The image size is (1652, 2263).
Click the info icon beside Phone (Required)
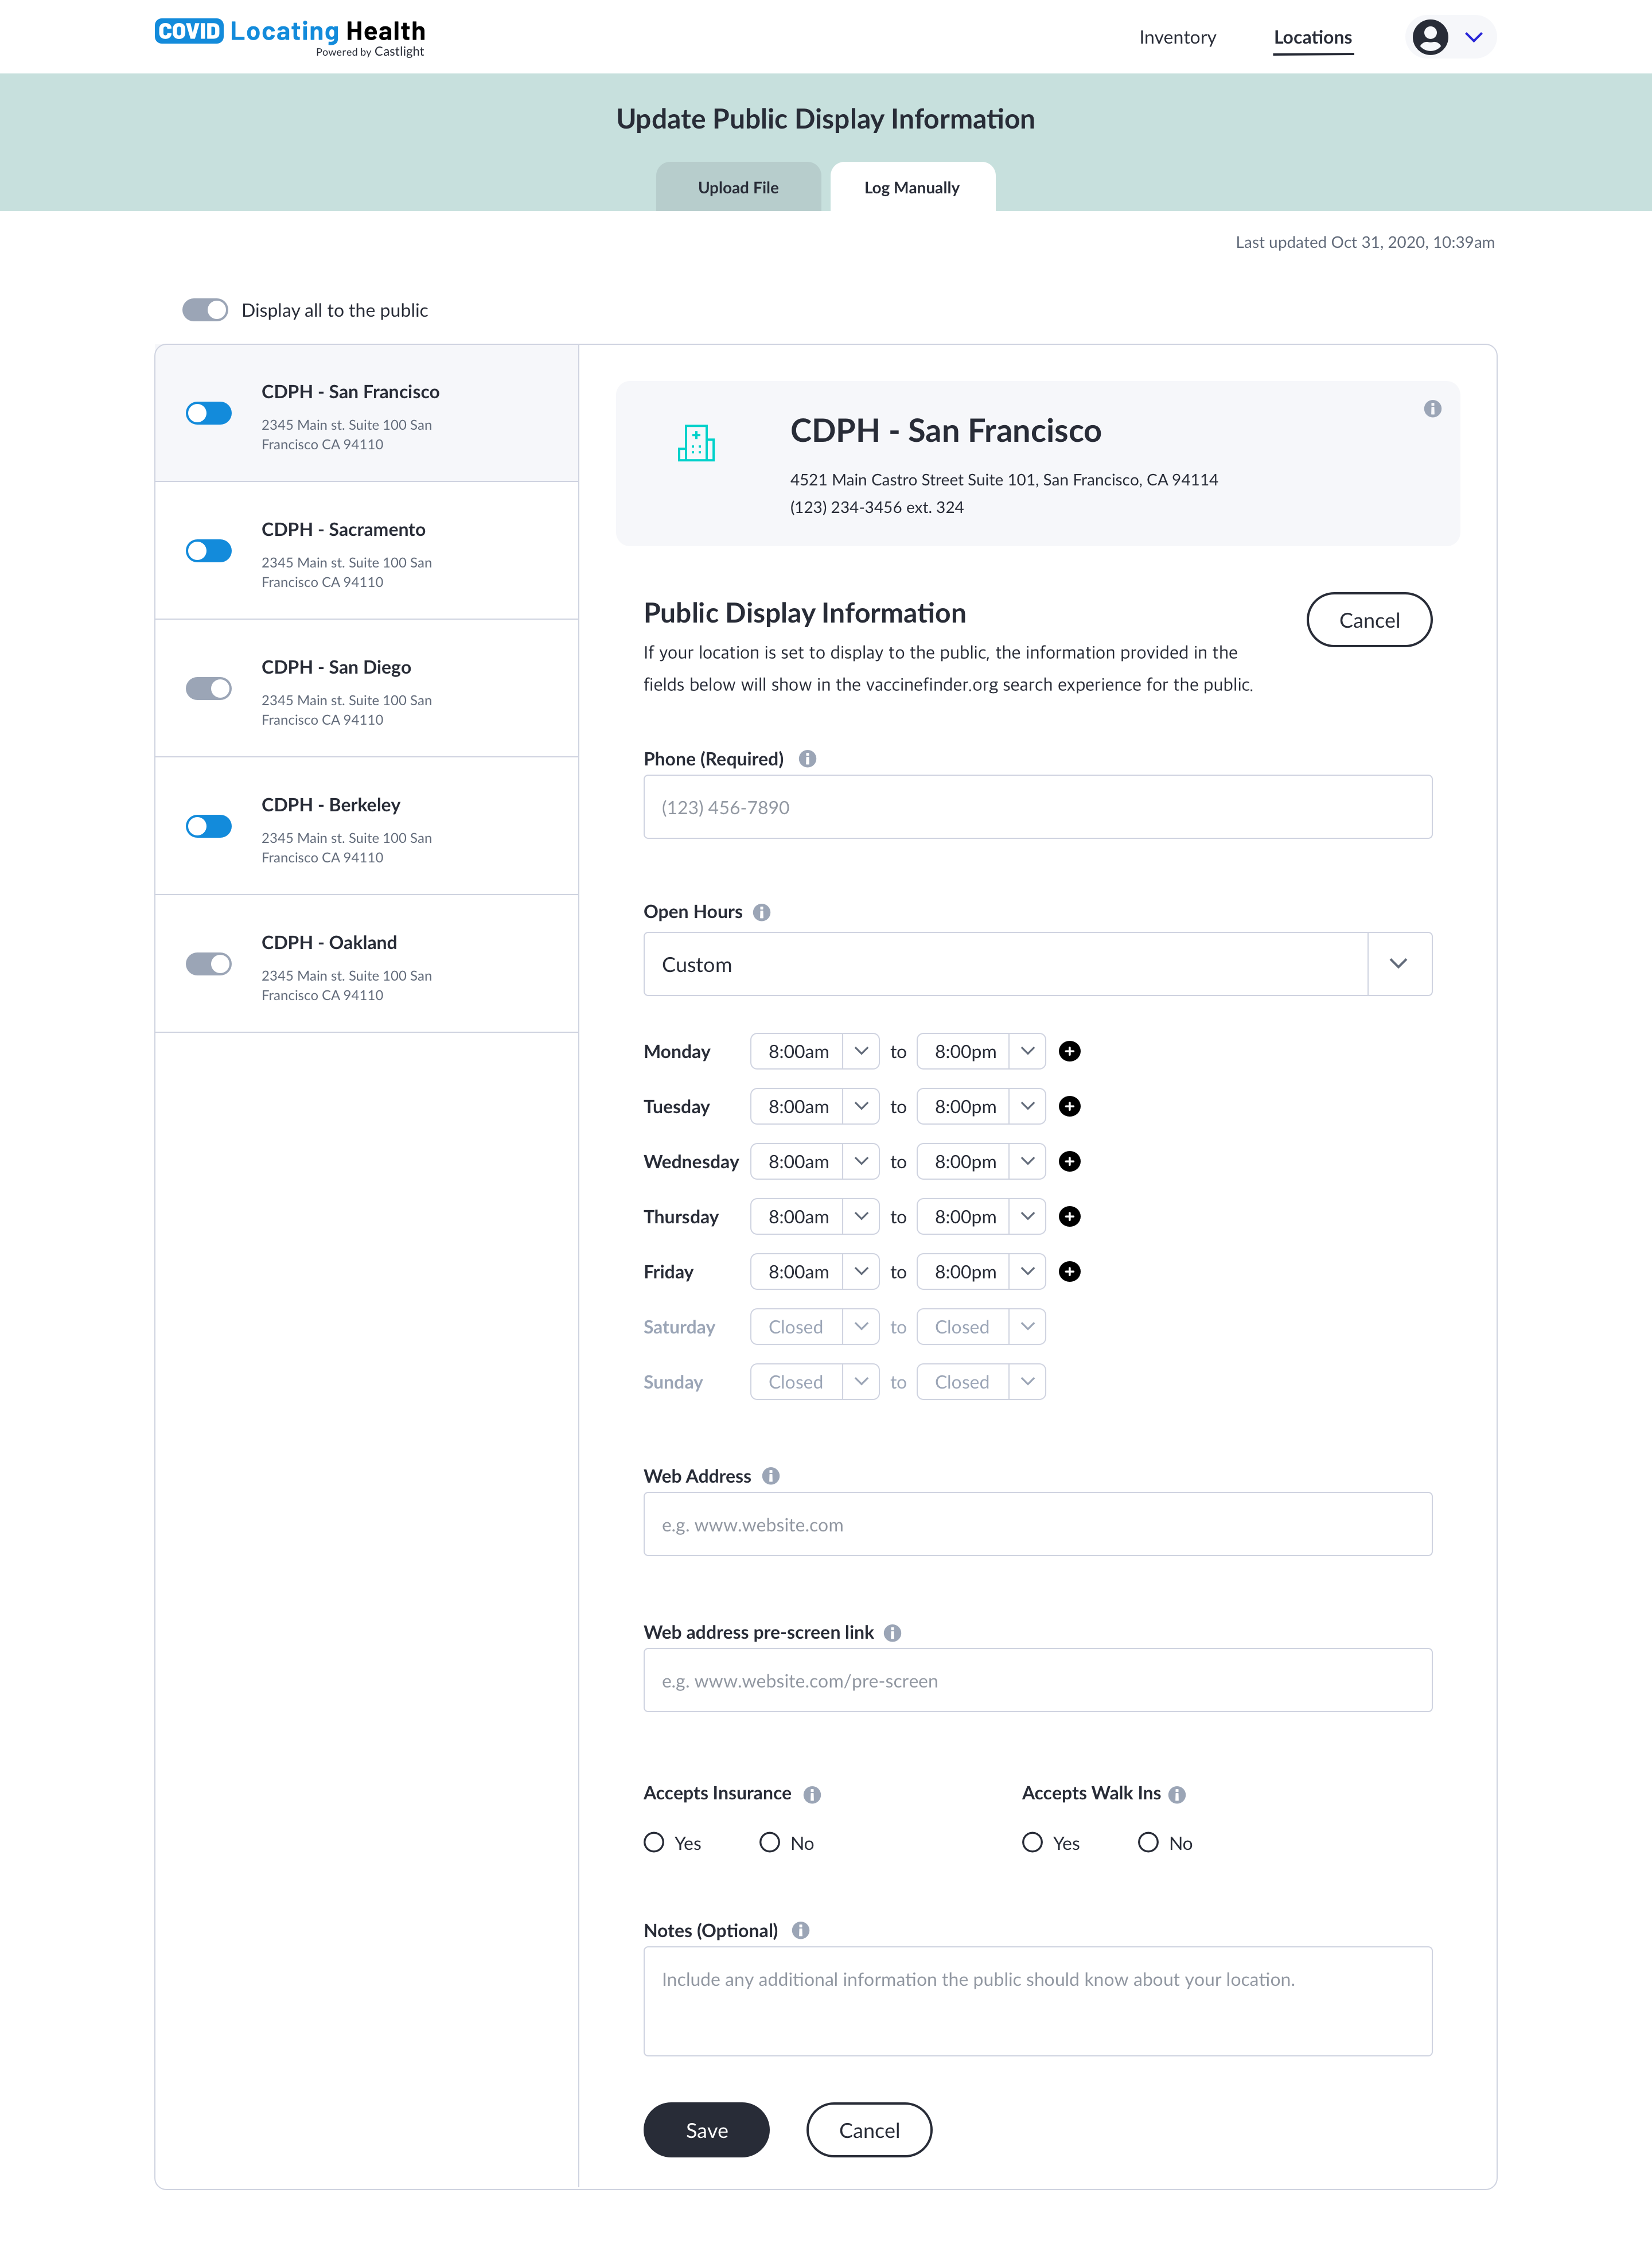[x=807, y=759]
